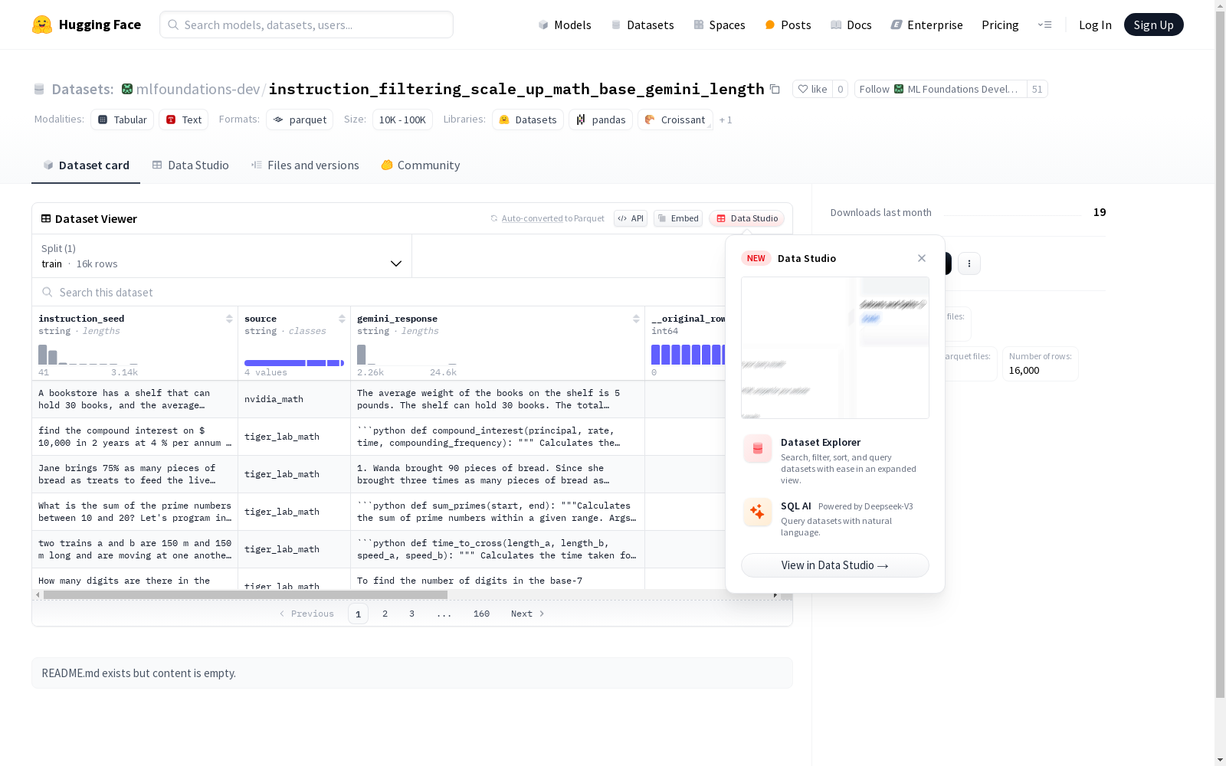Sort the gemini_response column

point(636,319)
